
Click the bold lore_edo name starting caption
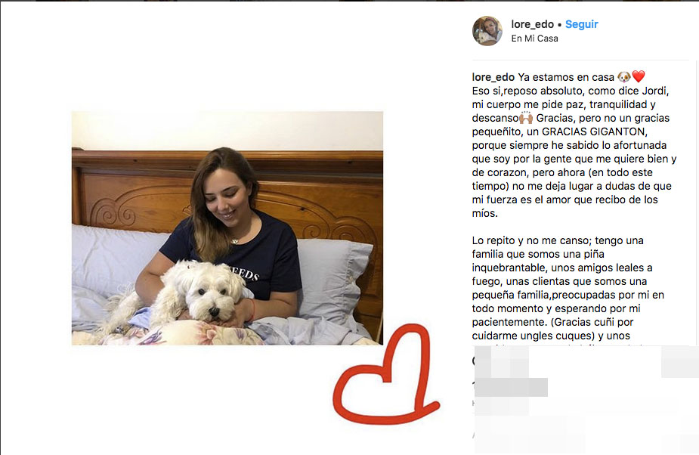click(x=493, y=77)
